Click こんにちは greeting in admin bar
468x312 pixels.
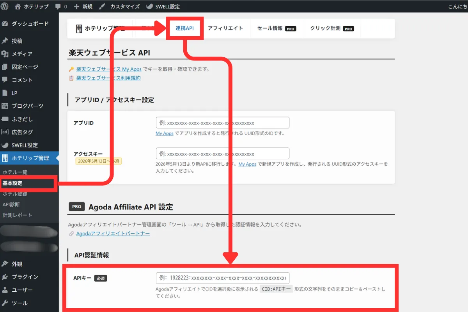tap(459, 7)
